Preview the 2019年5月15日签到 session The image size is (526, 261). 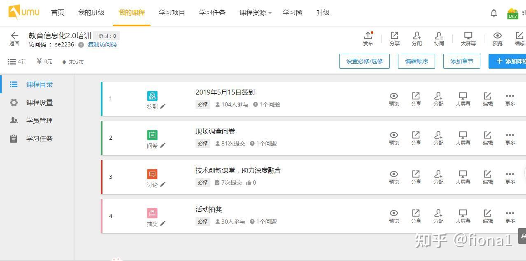pos(393,99)
